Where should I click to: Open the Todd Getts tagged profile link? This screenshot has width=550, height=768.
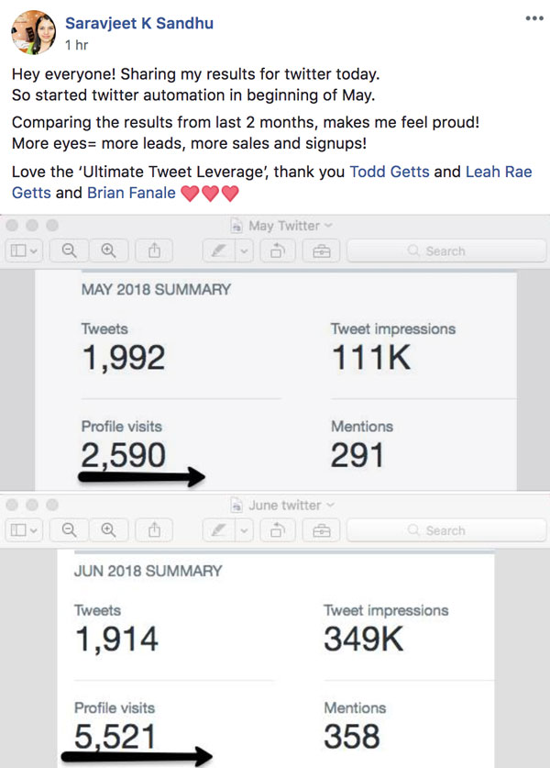390,172
